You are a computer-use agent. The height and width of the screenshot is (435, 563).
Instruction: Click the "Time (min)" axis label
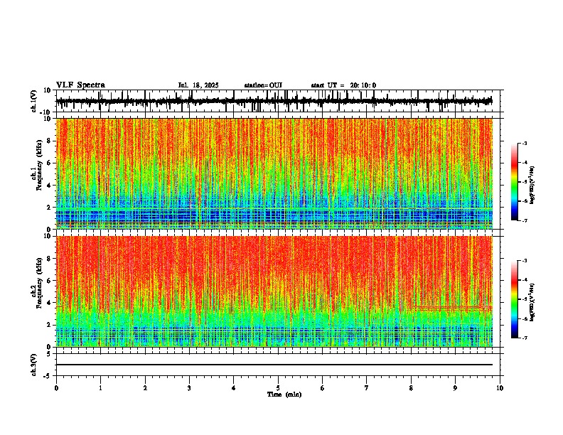(x=284, y=394)
